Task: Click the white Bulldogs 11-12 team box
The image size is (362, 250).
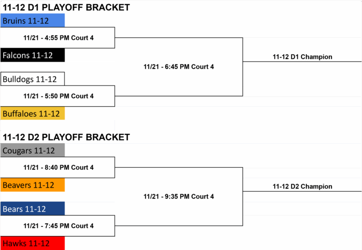Action: (x=33, y=79)
